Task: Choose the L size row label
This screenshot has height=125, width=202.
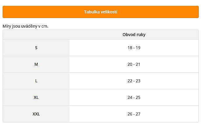Action: [x=36, y=81]
